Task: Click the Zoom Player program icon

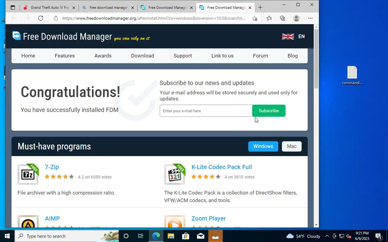Action: click(175, 221)
